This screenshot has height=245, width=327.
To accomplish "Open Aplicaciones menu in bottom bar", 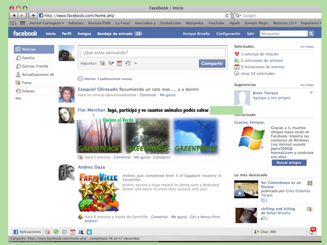I will coord(27,232).
